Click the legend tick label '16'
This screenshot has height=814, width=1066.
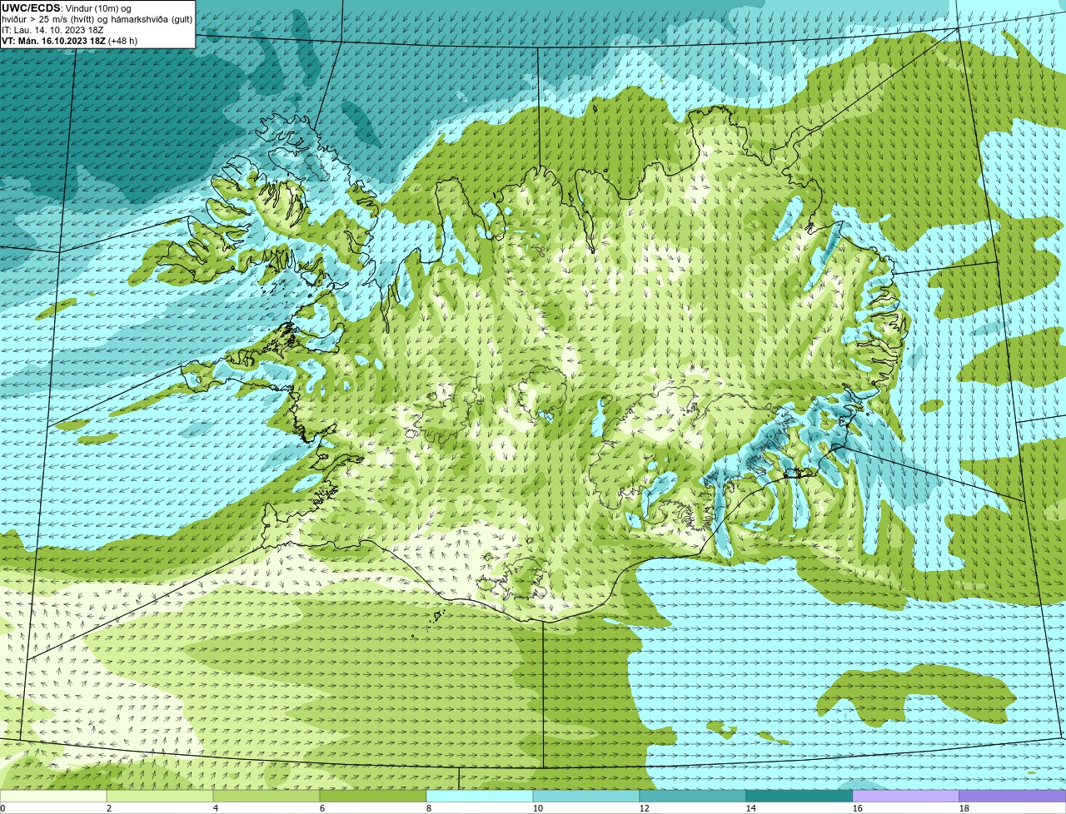[x=857, y=808]
